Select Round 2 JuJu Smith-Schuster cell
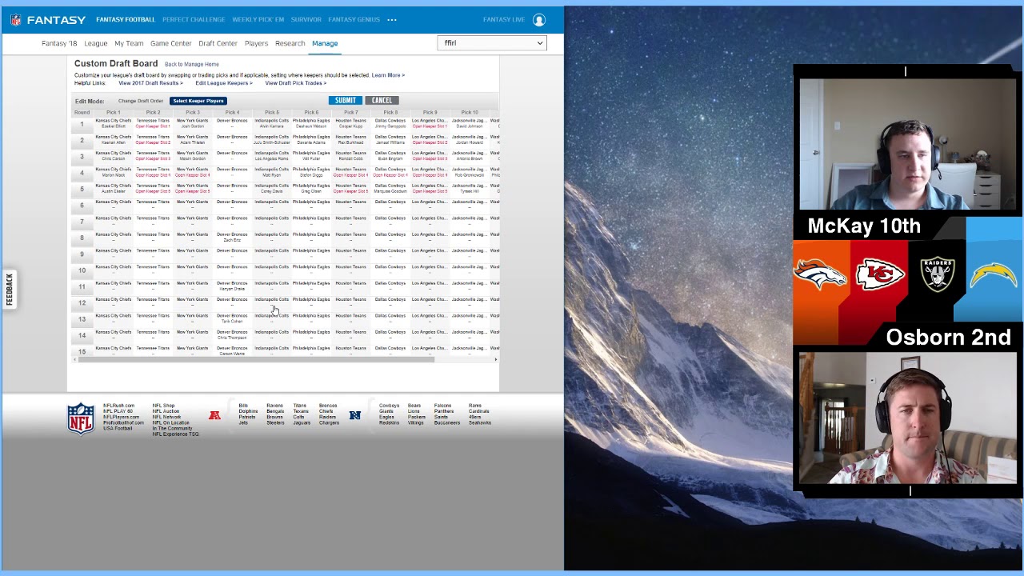1024x576 pixels. click(272, 140)
